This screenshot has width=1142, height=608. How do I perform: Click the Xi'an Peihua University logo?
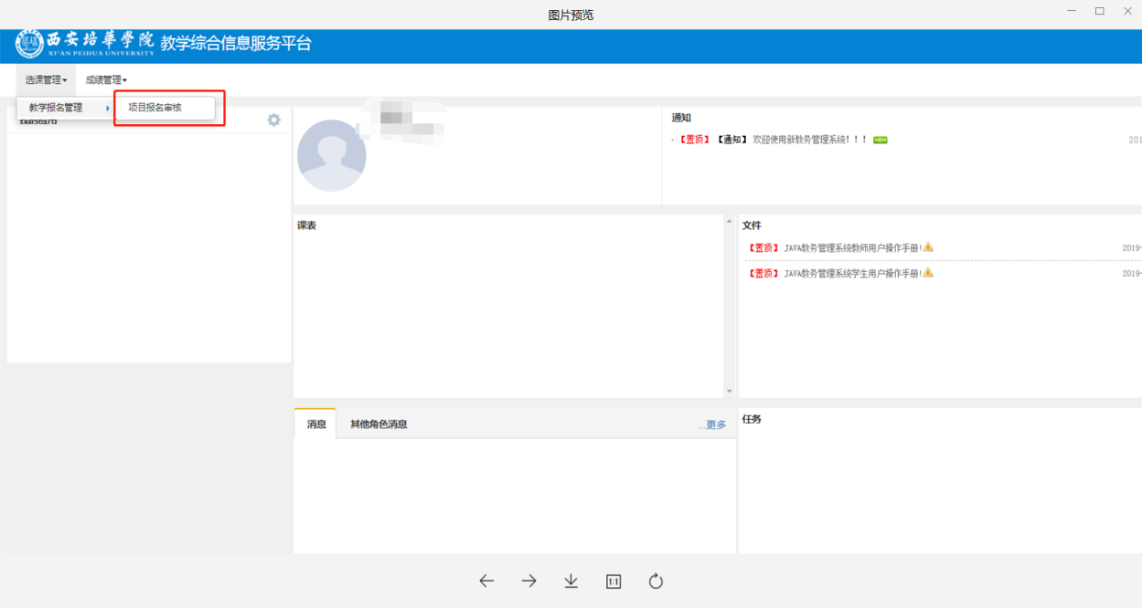pos(29,44)
